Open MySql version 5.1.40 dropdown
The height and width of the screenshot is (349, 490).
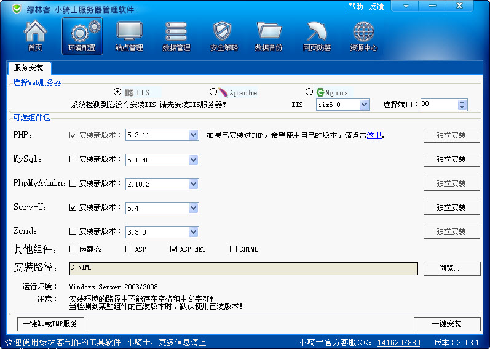[194, 160]
